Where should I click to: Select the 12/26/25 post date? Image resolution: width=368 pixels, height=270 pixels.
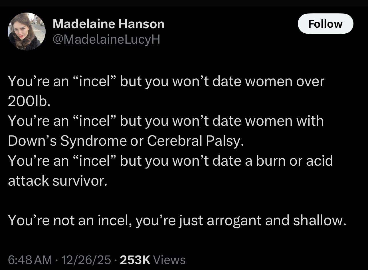pyautogui.click(x=86, y=260)
